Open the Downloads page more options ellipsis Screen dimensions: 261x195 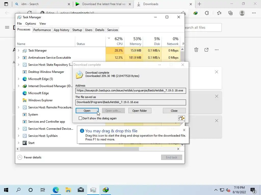click(217, 50)
